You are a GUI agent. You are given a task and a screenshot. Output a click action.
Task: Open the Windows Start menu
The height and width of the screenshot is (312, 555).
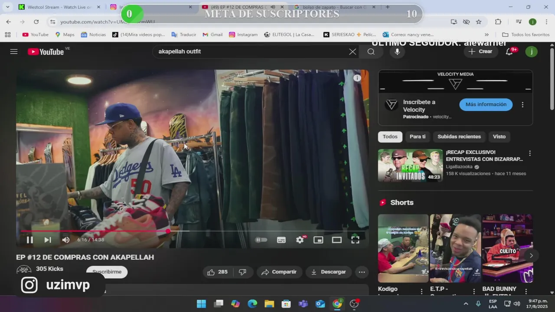click(x=201, y=304)
